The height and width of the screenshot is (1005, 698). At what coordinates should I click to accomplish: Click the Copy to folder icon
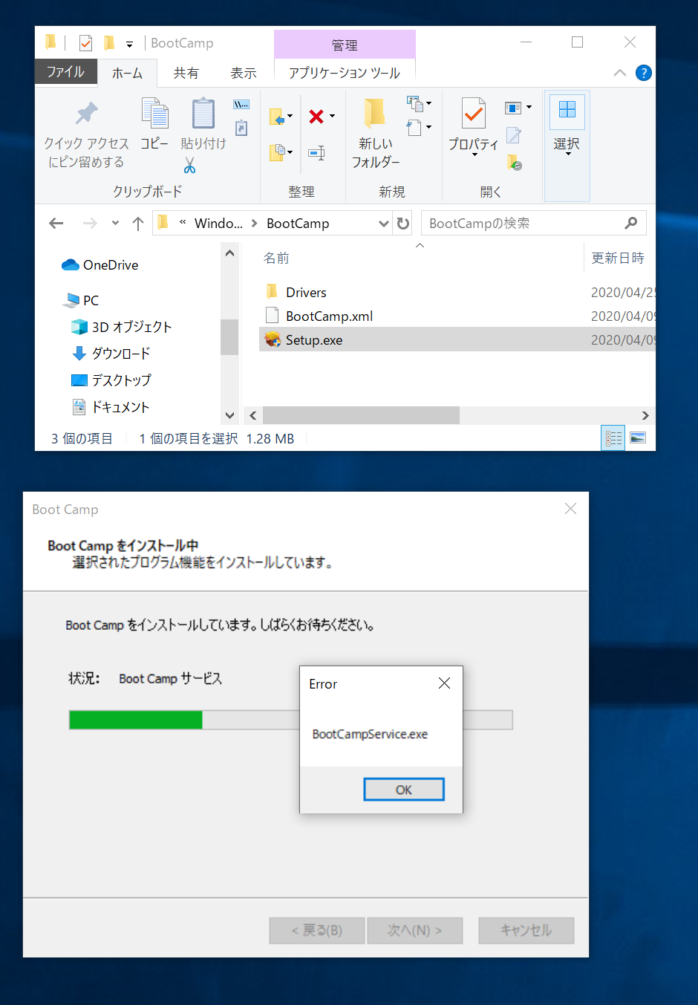[x=277, y=152]
